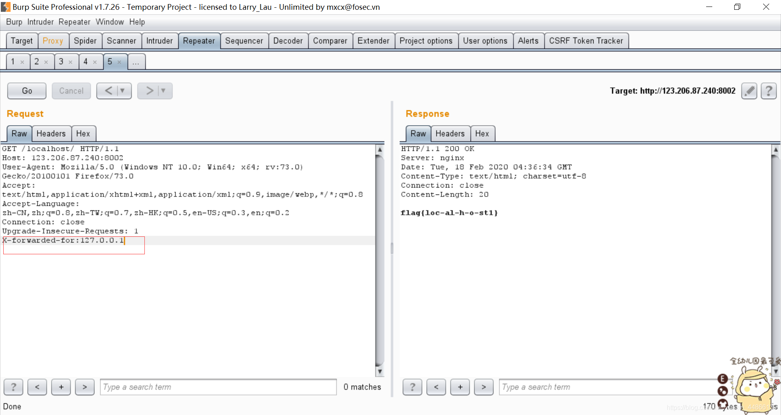This screenshot has width=781, height=415.
Task: Open response search options plus button
Action: [460, 387]
